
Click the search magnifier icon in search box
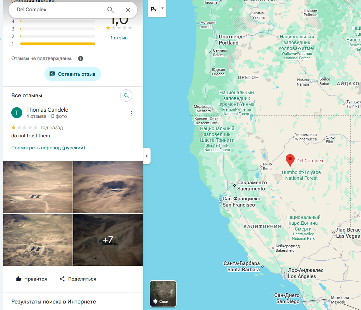110,10
